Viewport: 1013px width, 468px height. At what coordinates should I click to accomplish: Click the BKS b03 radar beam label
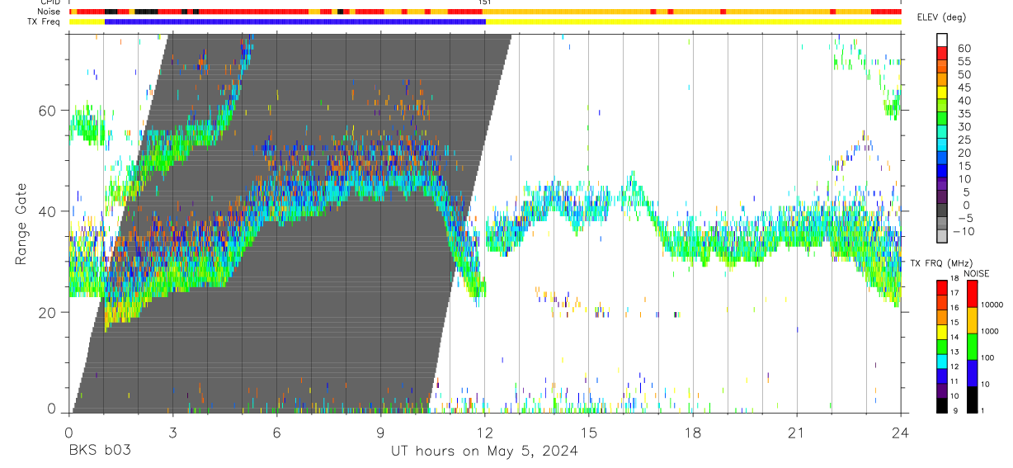point(99,451)
